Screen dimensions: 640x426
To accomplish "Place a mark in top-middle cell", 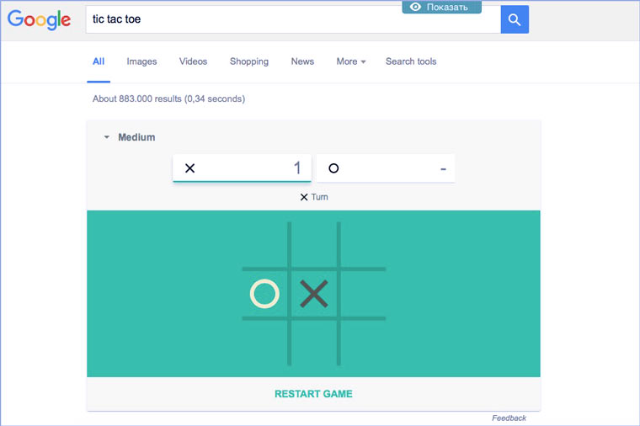I will (x=314, y=244).
